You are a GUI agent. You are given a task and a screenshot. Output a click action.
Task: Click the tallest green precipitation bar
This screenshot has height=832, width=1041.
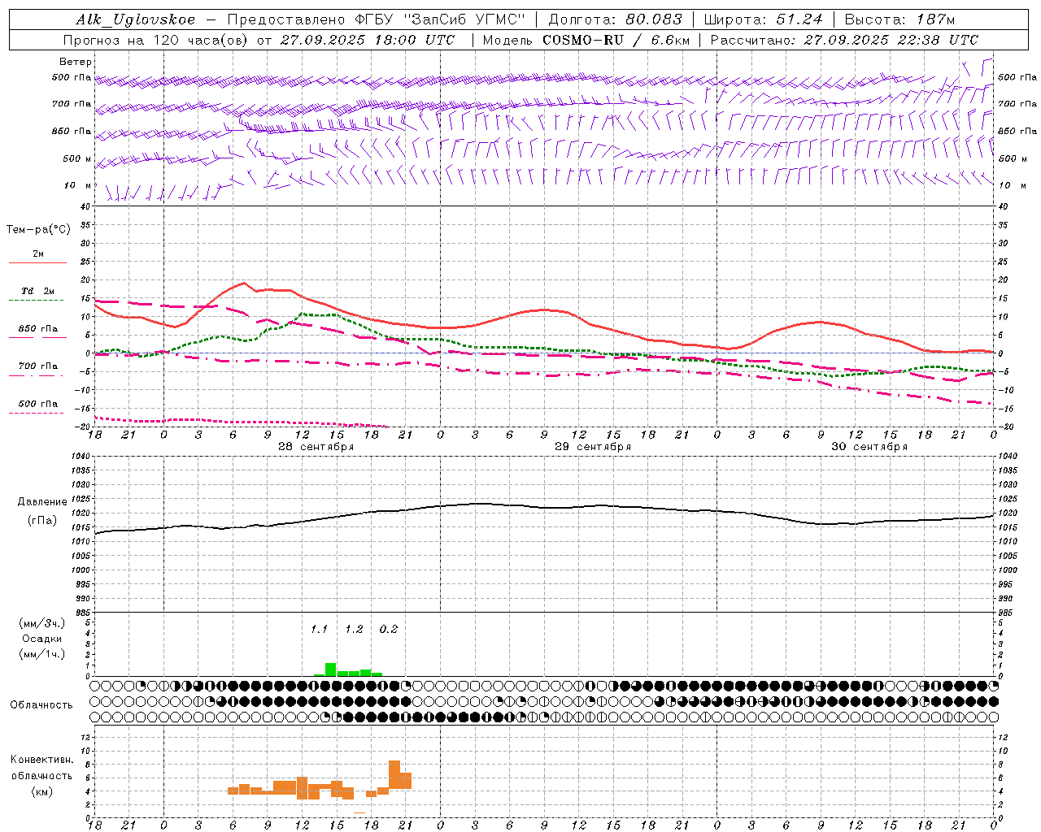tap(330, 669)
